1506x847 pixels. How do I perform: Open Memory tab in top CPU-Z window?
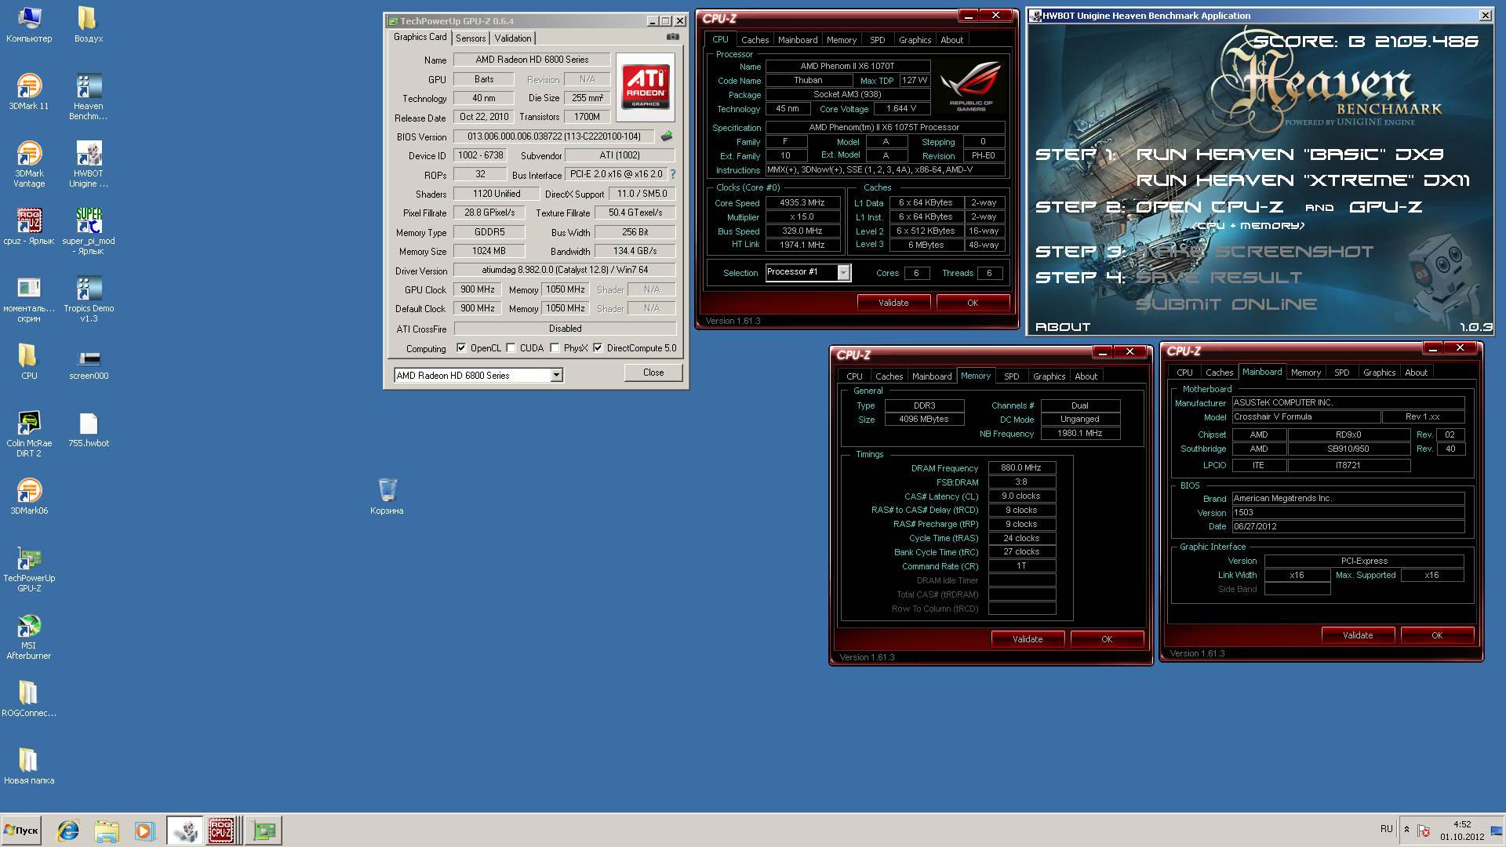point(841,40)
